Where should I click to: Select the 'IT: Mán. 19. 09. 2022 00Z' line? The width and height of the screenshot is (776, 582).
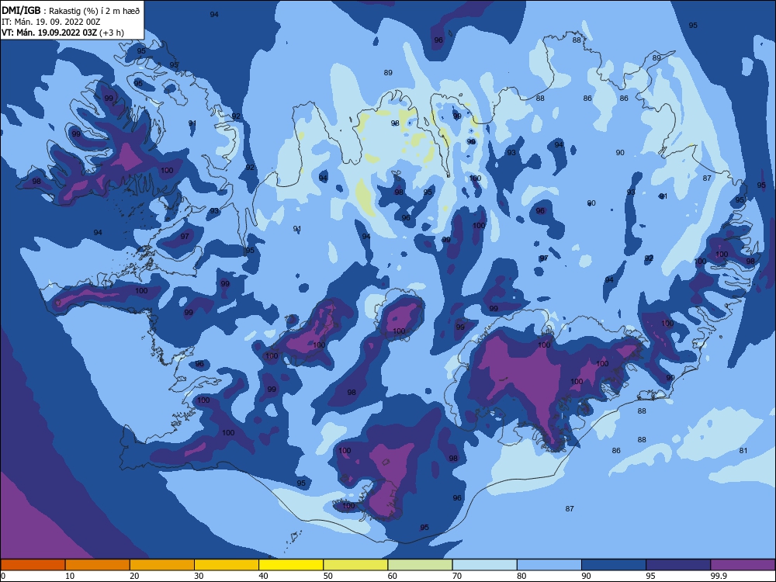[51, 22]
